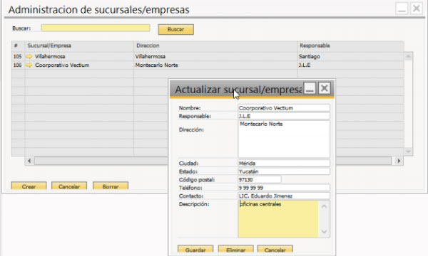Open Villahermosa row yellow arrow link
Screen dimensions: 428x256
[x=29, y=57]
